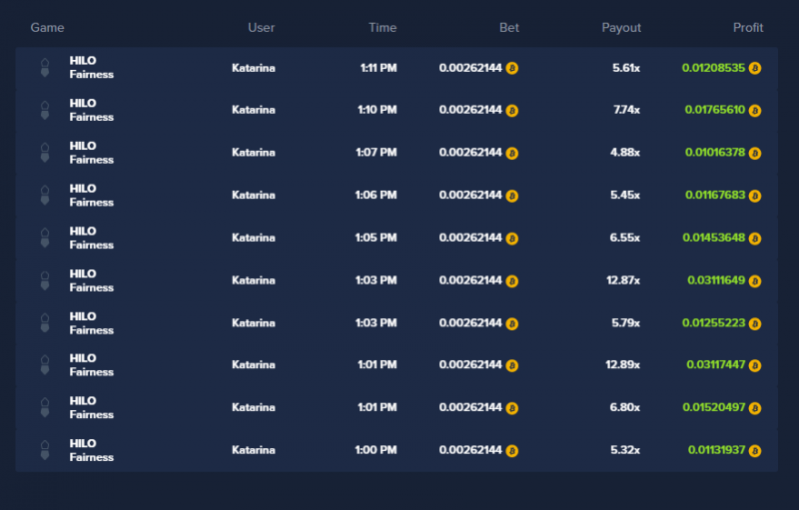The width and height of the screenshot is (799, 510).
Task: Click the bet bitcoin icon in the 1:10 PM row
Action: click(512, 111)
